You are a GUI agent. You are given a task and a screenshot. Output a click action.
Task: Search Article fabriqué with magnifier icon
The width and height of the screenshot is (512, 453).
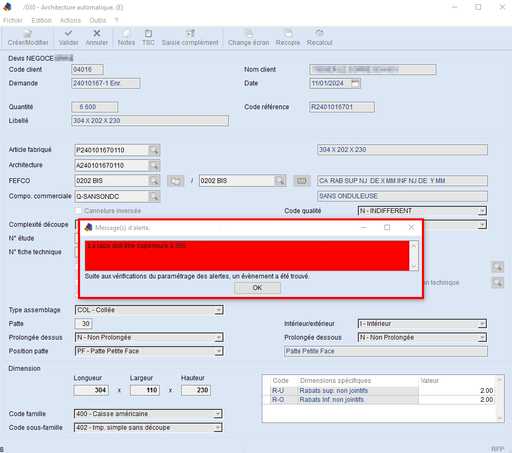(x=153, y=150)
